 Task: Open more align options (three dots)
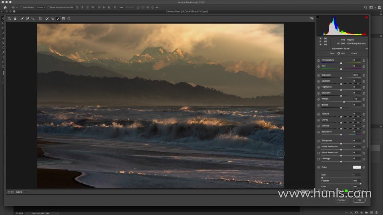pyautogui.click(x=121, y=7)
